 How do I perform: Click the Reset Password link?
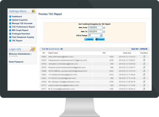(16, 62)
